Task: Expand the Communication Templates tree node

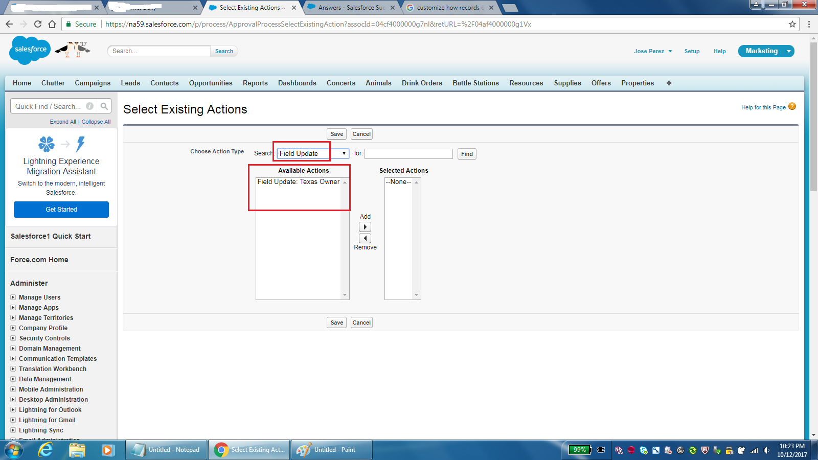Action: click(x=13, y=359)
